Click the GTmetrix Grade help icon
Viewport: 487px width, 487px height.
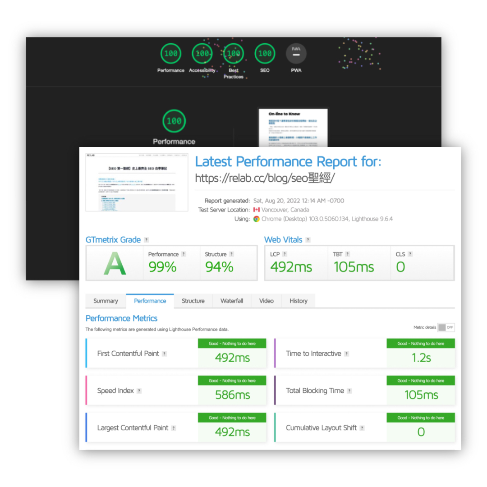[146, 240]
